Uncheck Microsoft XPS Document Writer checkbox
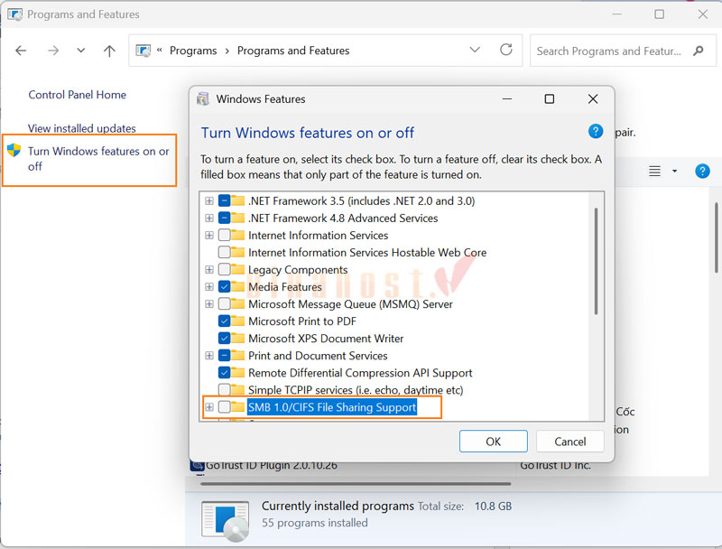 [x=224, y=339]
